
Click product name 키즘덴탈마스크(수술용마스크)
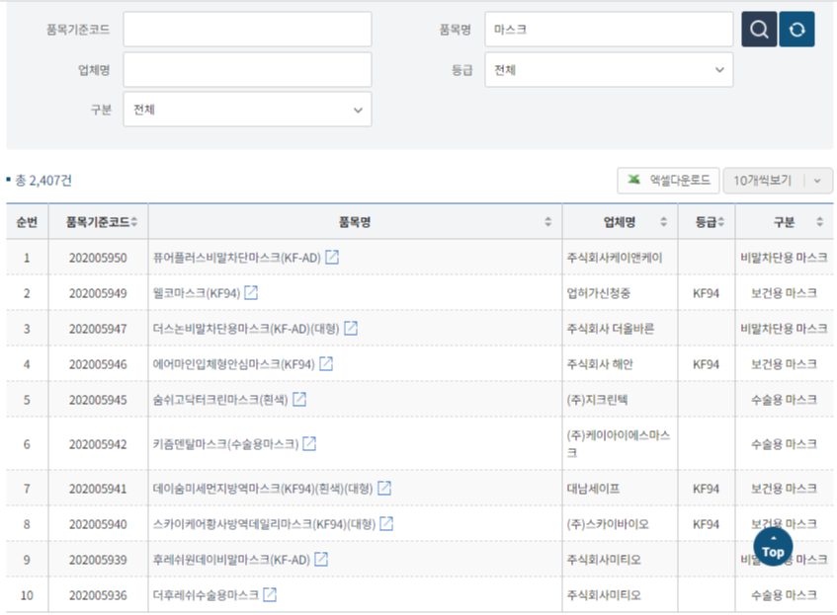[x=225, y=444]
